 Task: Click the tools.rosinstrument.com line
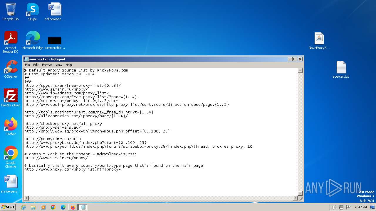coord(89,112)
